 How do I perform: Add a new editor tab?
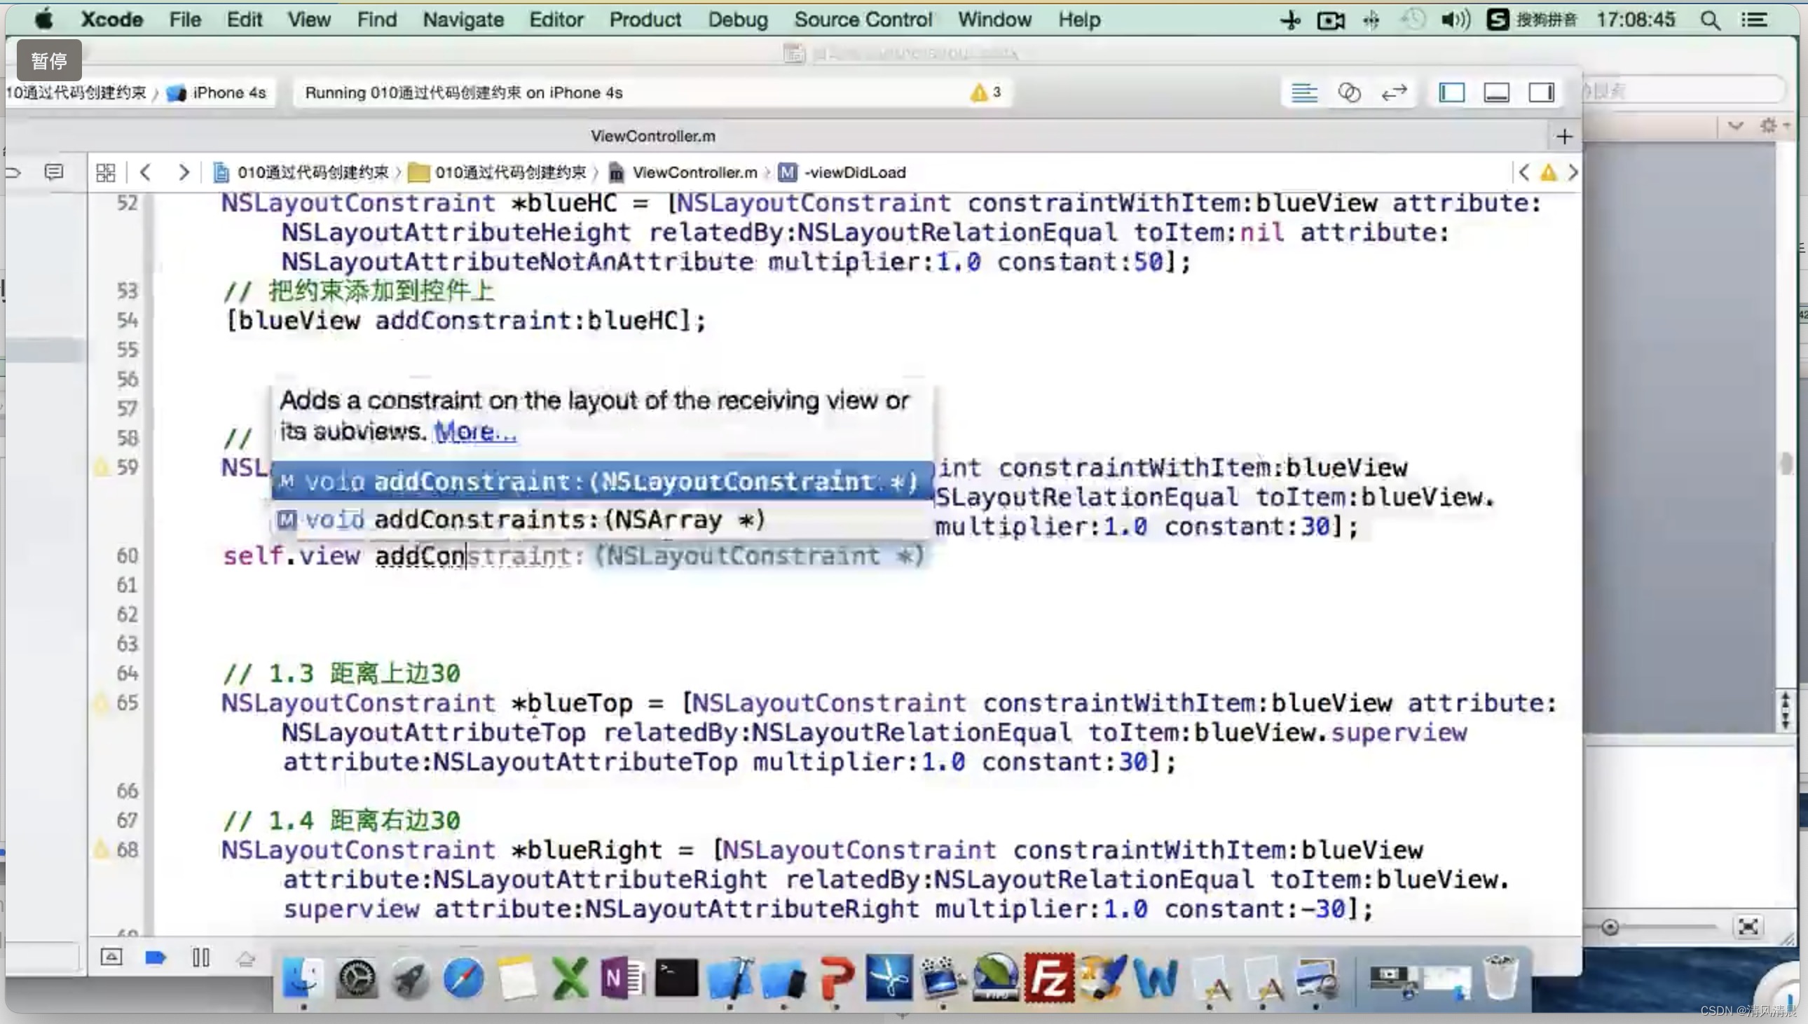(x=1564, y=137)
